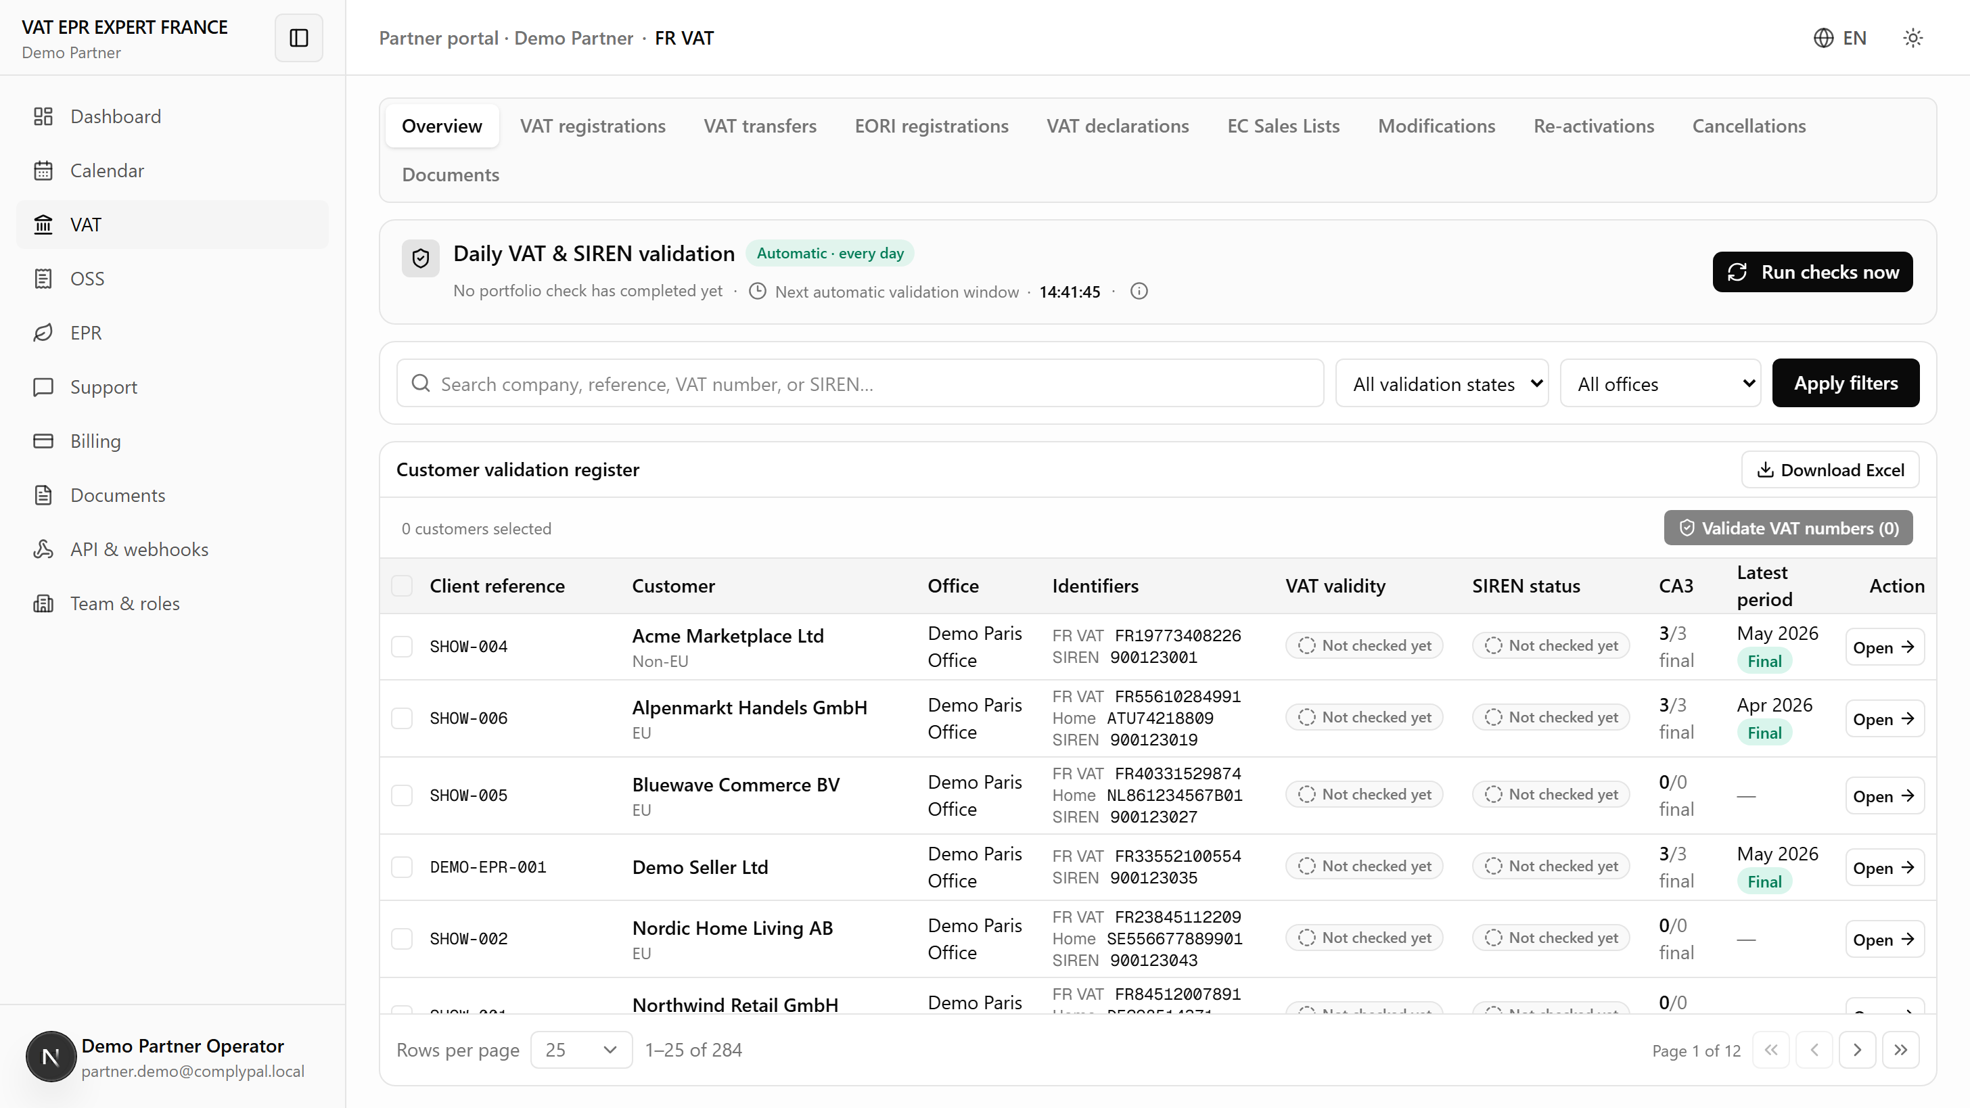Open sidebar Documents page
This screenshot has width=1970, height=1108.
(172, 496)
